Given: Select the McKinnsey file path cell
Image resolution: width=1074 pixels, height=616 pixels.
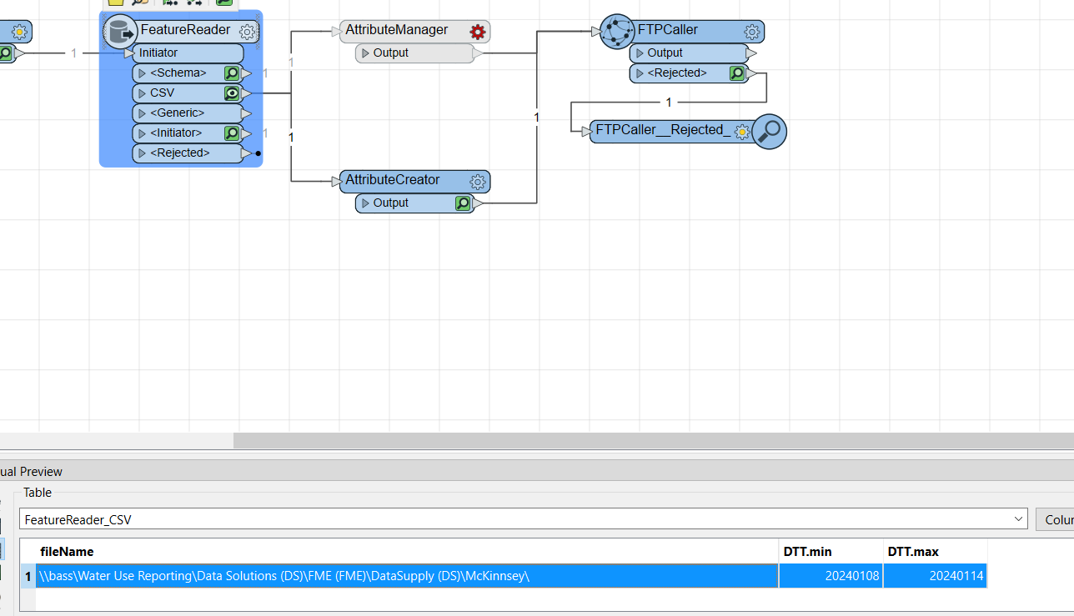Looking at the screenshot, I should pos(407,576).
